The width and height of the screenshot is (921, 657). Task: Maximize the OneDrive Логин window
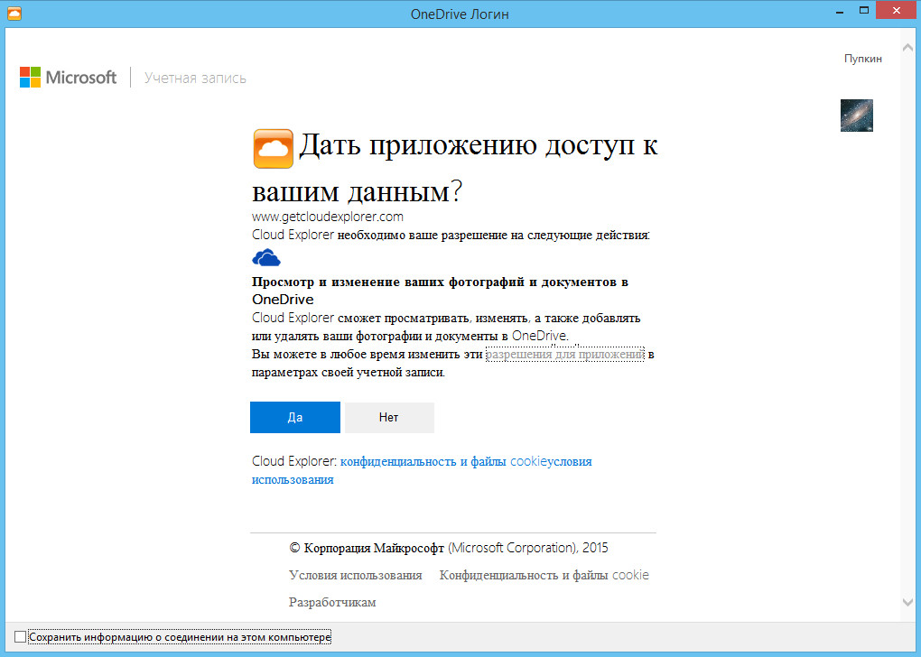pos(863,10)
